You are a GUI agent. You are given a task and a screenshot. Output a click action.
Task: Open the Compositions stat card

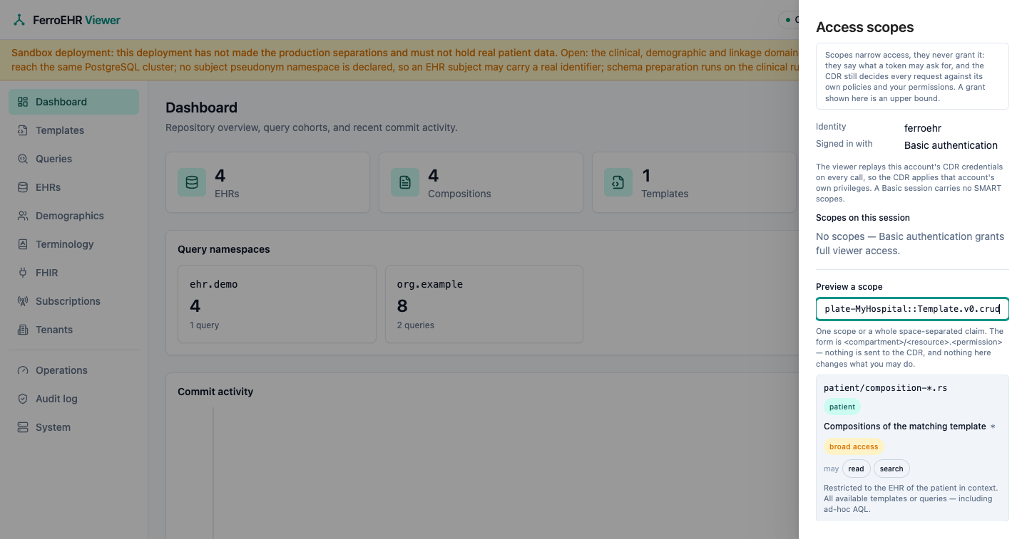click(x=481, y=182)
